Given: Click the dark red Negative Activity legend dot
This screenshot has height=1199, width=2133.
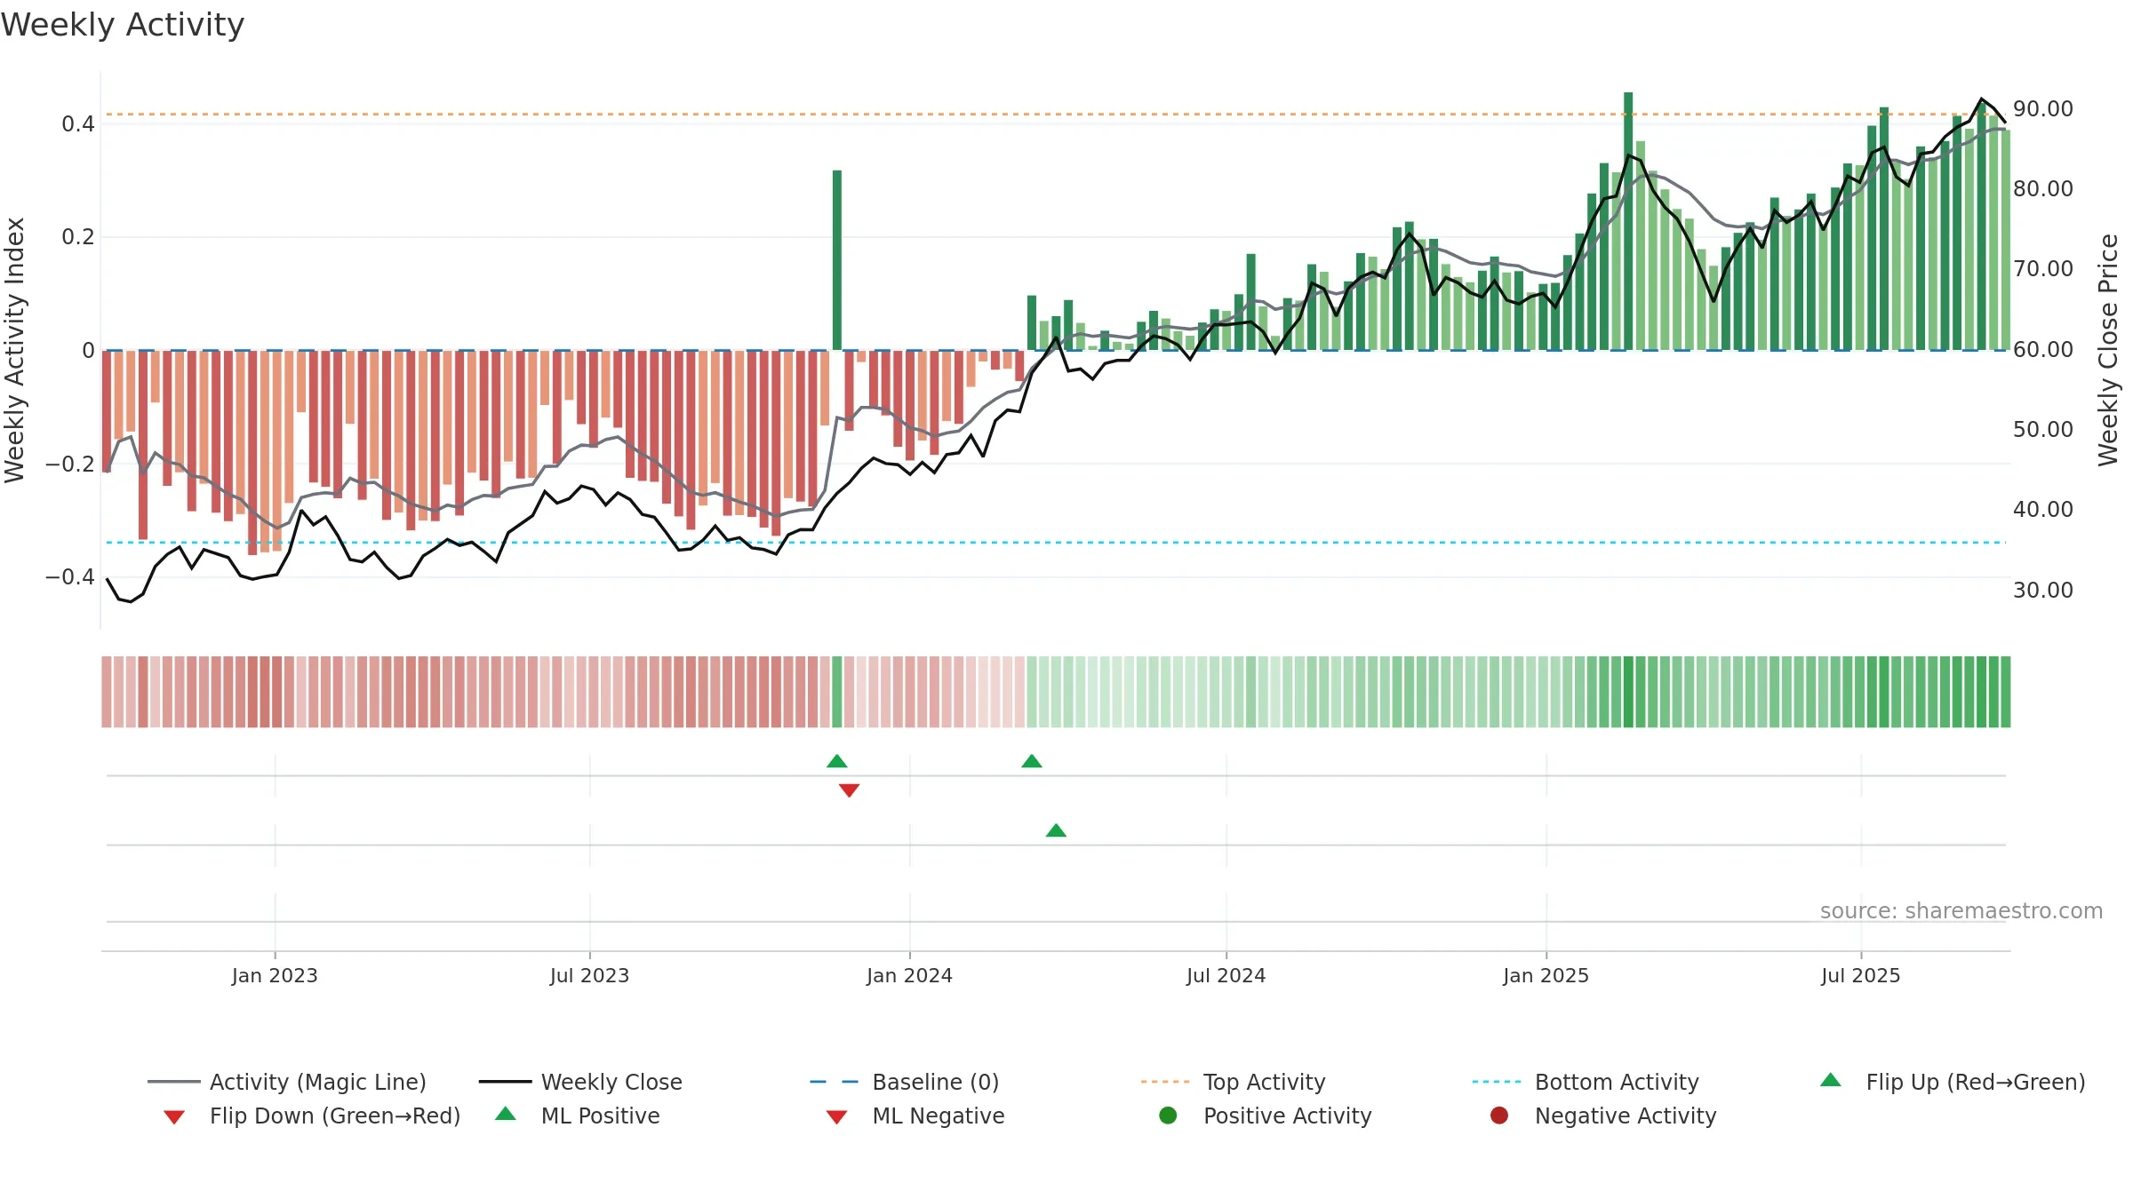Looking at the screenshot, I should tap(1499, 1116).
